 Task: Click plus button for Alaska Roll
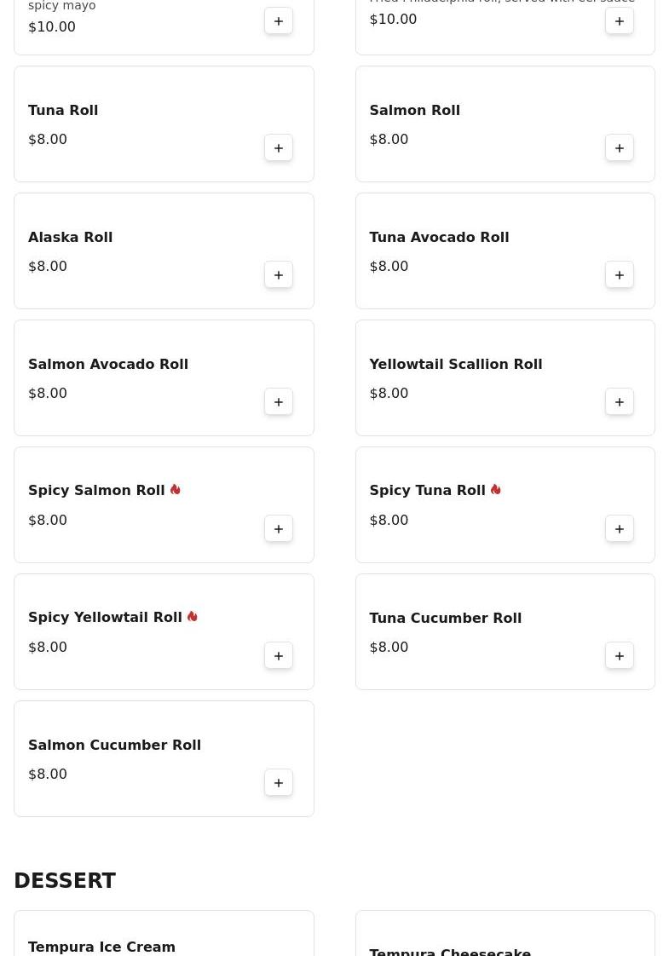[279, 275]
